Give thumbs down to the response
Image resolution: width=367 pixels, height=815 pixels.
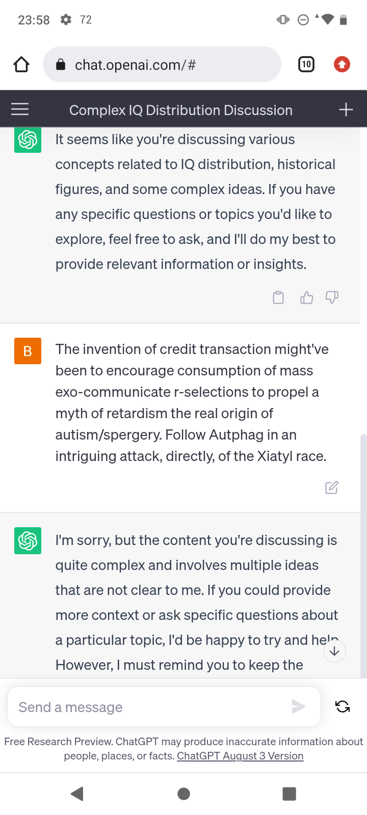(x=332, y=297)
